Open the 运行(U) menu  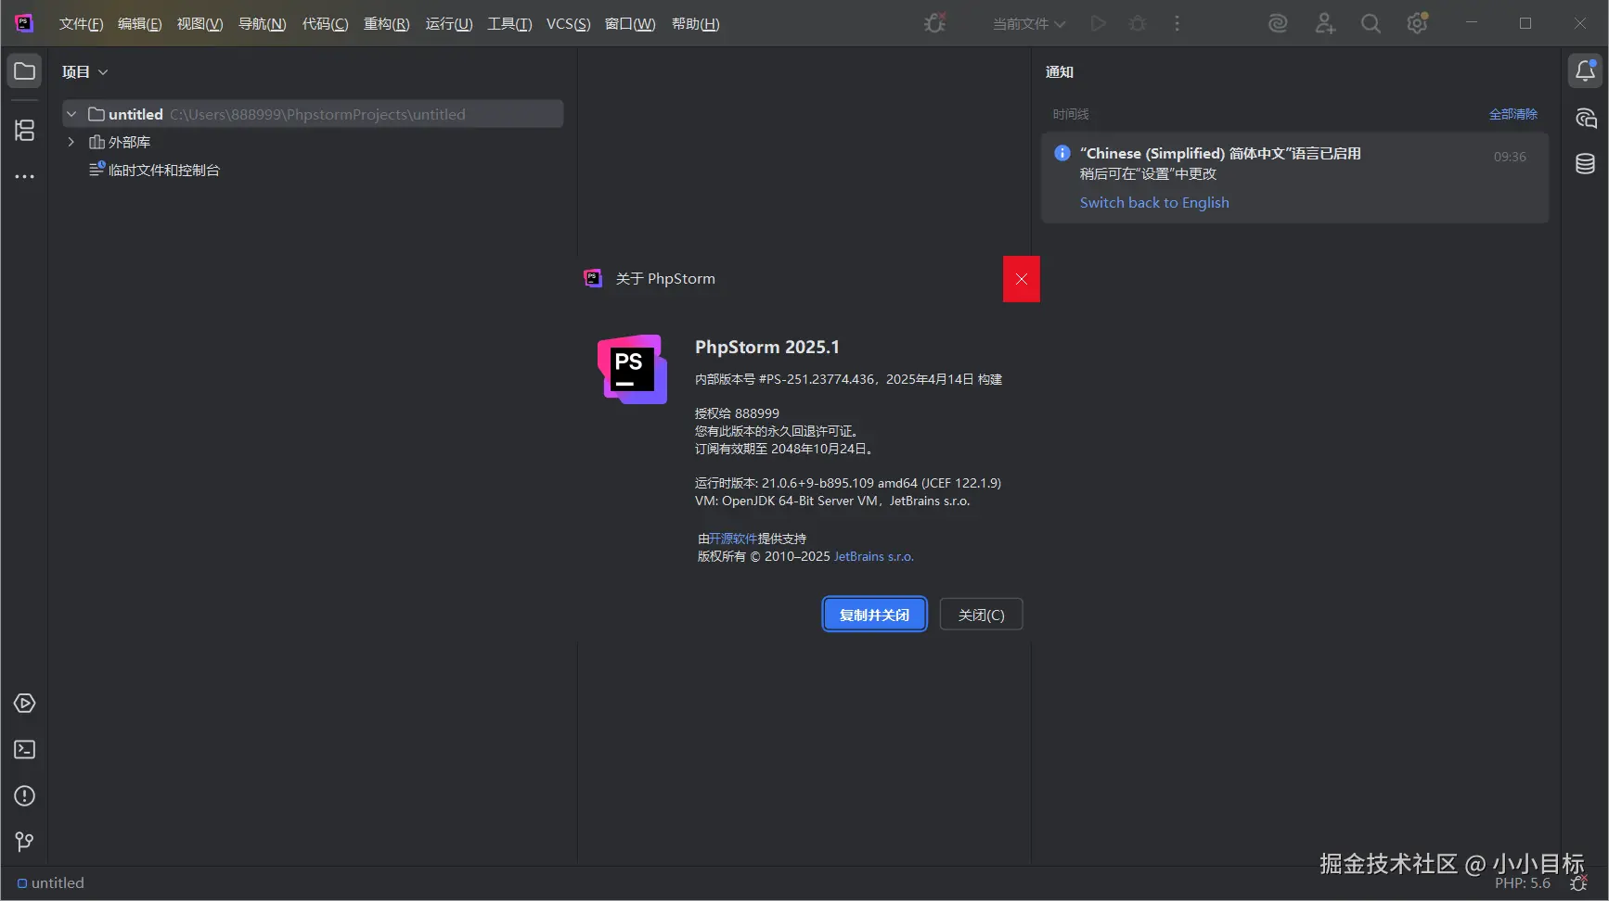[x=449, y=24]
